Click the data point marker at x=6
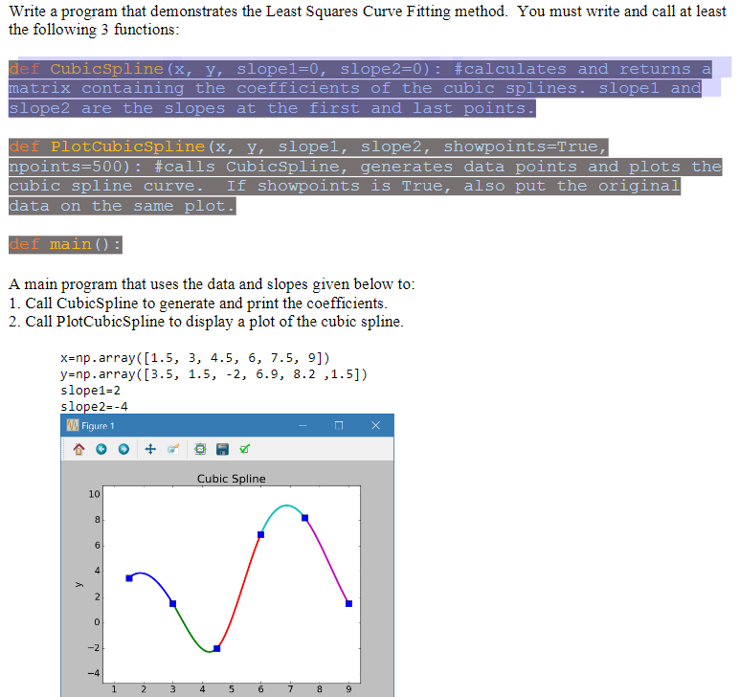This screenshot has width=740, height=697. pyautogui.click(x=260, y=534)
